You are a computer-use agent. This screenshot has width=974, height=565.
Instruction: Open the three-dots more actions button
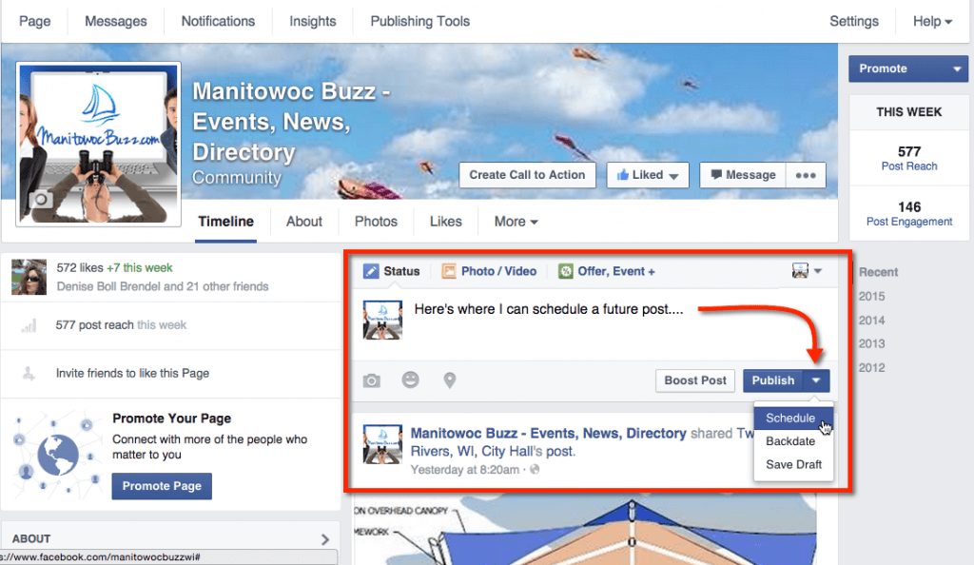(x=806, y=175)
